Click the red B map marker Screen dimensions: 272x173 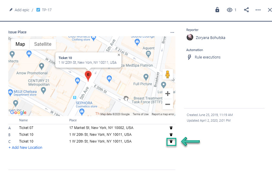click(88, 76)
